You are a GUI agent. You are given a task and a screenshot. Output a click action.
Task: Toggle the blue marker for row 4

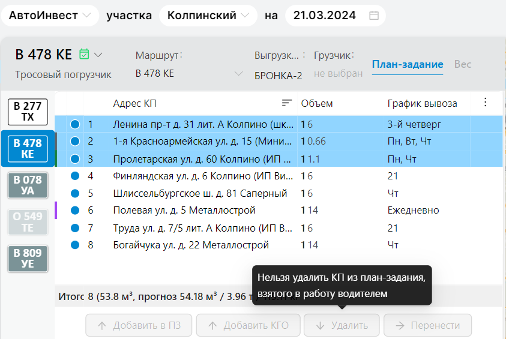[75, 176]
